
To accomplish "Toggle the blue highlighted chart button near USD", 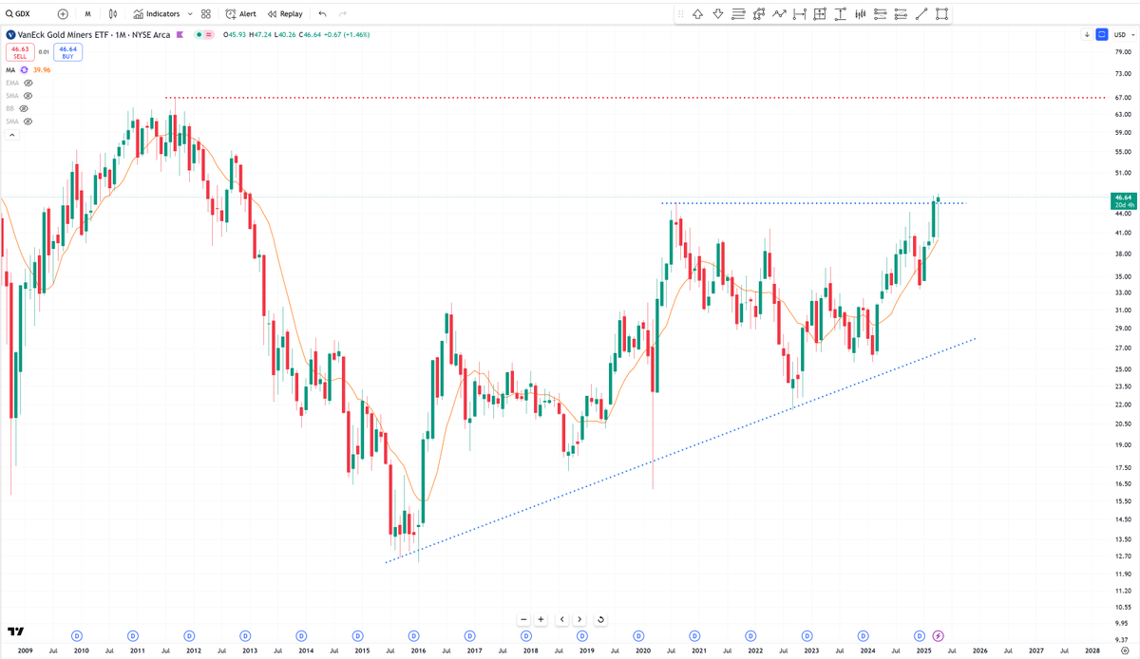I will tap(1102, 34).
